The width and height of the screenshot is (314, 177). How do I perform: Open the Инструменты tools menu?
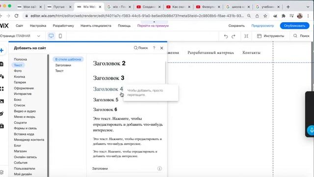(270, 36)
